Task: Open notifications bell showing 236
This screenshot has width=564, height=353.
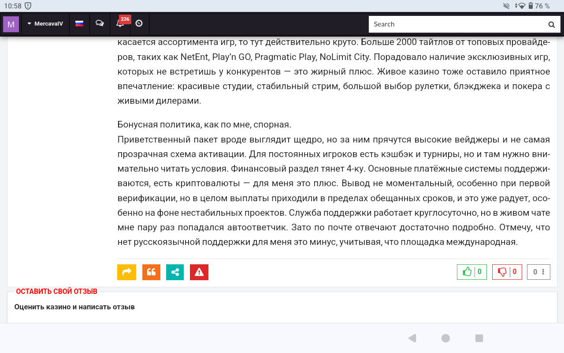Action: click(x=120, y=24)
